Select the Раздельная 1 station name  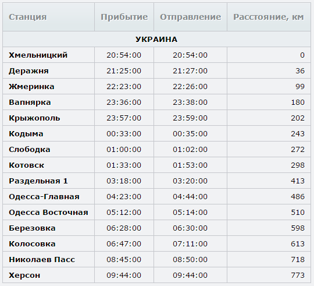pyautogui.click(x=38, y=181)
